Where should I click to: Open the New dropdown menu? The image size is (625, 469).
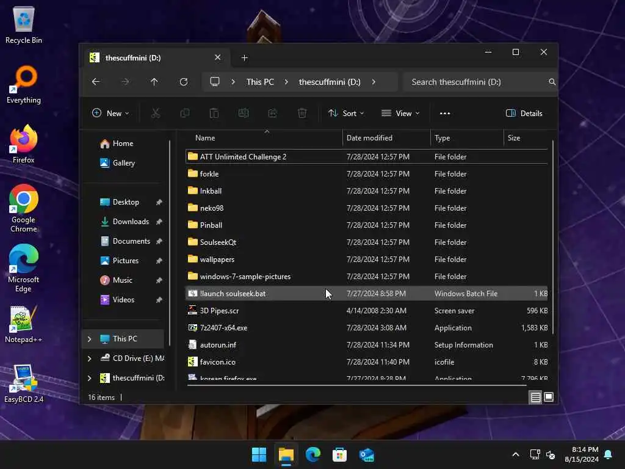click(x=110, y=113)
